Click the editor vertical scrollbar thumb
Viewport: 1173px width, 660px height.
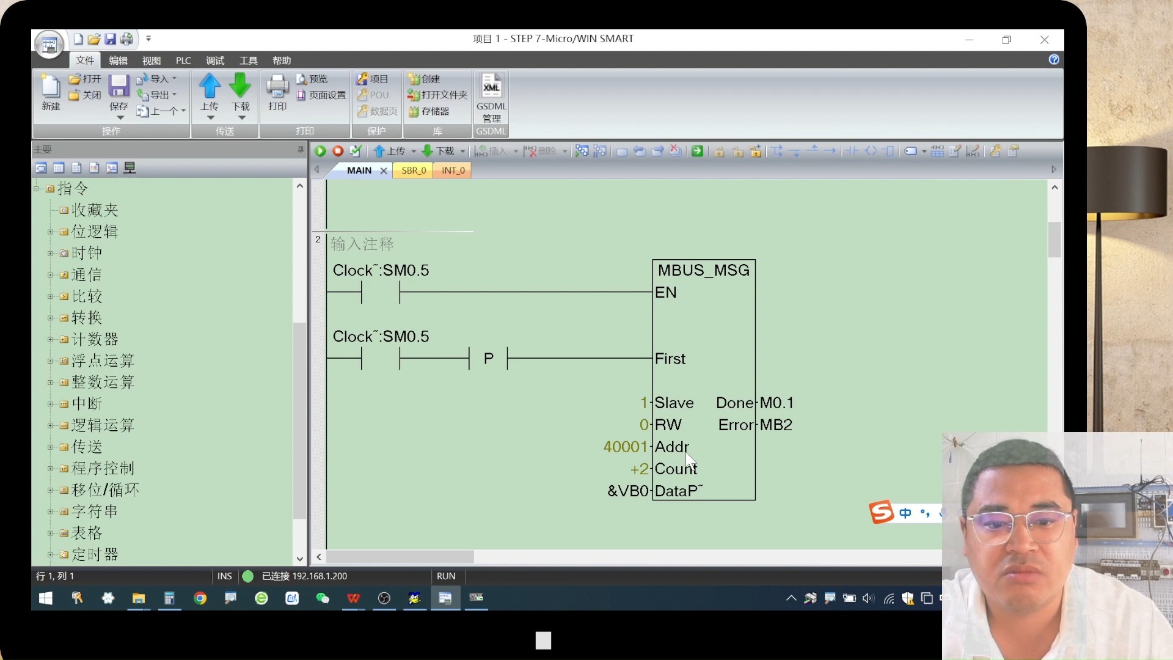[1054, 240]
